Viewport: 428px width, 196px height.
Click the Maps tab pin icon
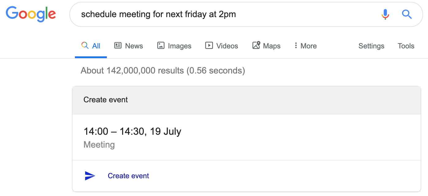[256, 46]
